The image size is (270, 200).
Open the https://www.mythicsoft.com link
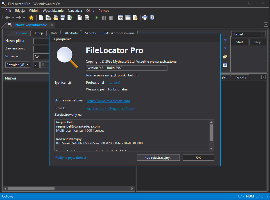108,101
